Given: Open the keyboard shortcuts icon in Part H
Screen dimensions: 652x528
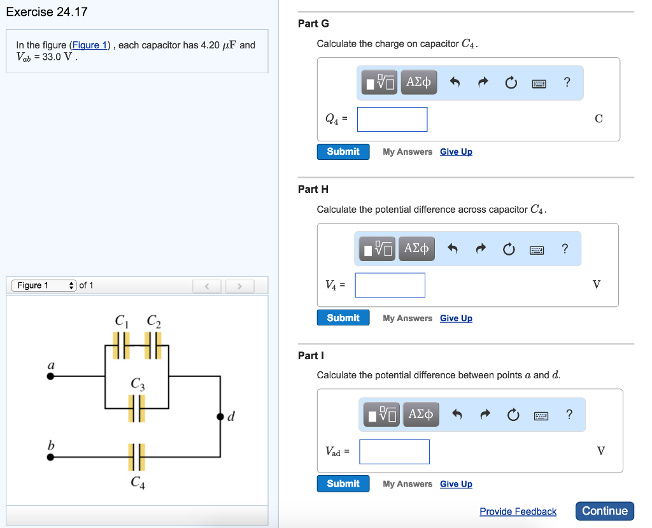Looking at the screenshot, I should [x=536, y=250].
